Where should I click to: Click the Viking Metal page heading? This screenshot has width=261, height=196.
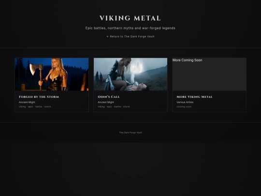tap(130, 18)
